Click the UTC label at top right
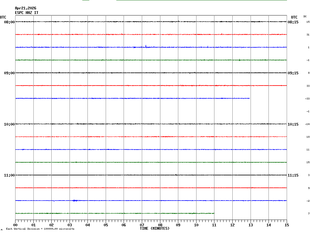Image resolution: width=311 pixels, height=233 pixels. tap(294, 17)
